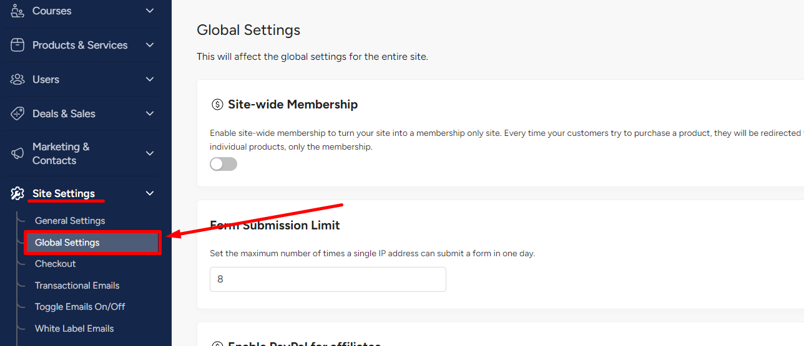
Task: Click the Site Settings gear icon
Action: tap(17, 193)
